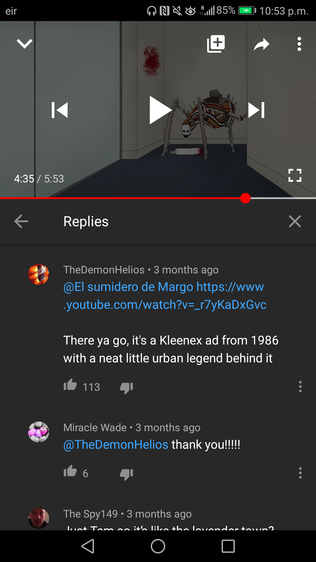Minimize video with the down chevron
316x562 pixels.
pos(25,44)
